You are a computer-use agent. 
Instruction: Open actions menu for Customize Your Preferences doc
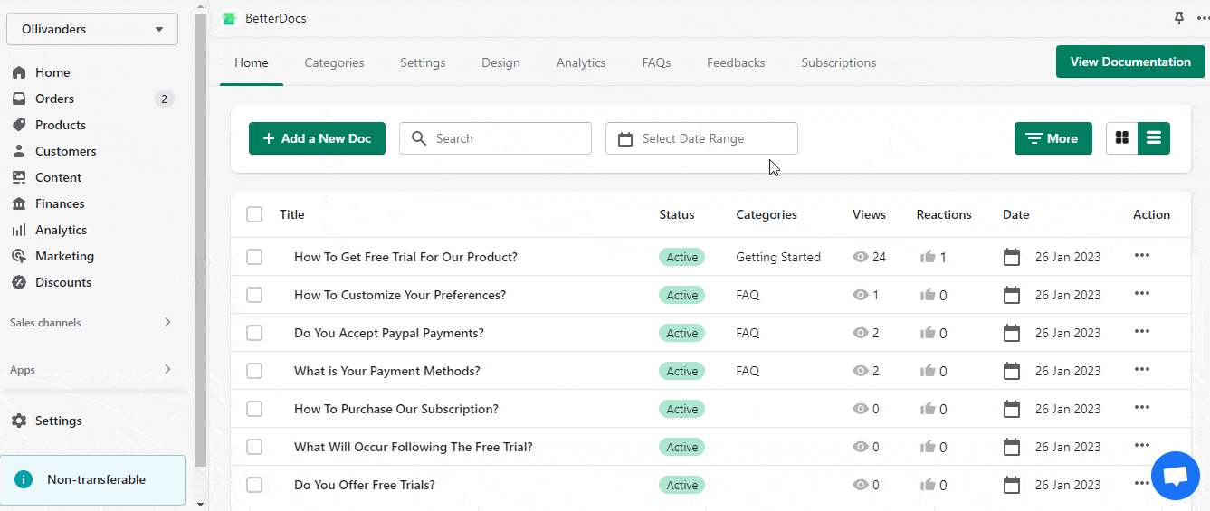click(x=1142, y=294)
